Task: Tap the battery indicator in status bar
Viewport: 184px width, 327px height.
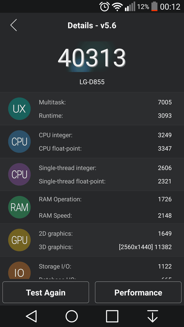Action: (x=154, y=6)
